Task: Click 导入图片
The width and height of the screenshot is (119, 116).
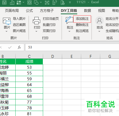Action: 19,19
